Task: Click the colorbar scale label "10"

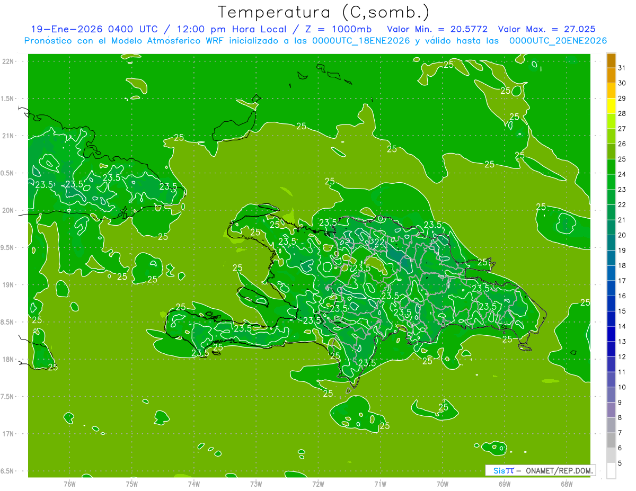Action: coord(622,387)
